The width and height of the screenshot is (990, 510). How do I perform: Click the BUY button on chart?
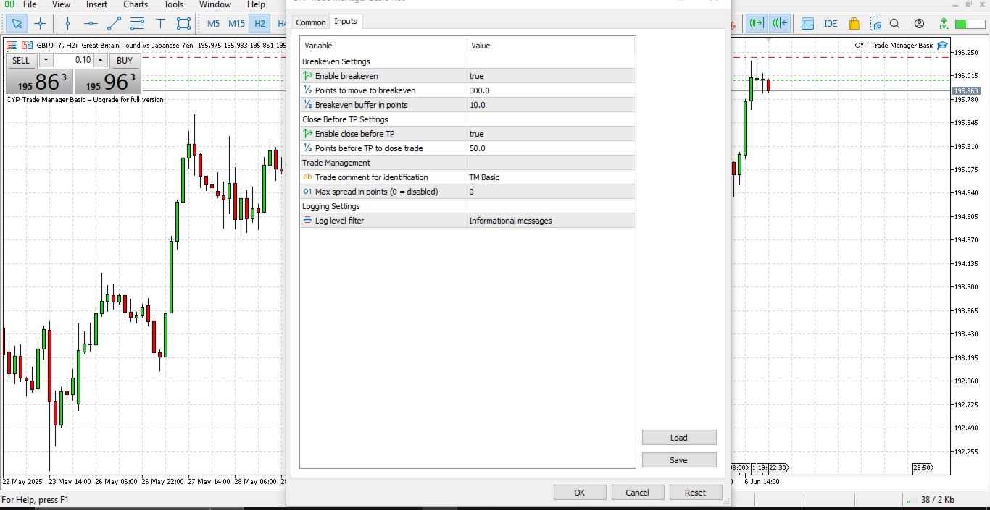[x=125, y=61]
